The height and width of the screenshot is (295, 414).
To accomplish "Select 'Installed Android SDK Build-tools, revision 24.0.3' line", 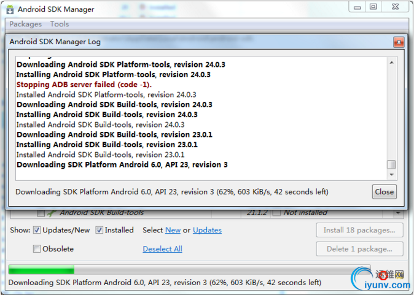I will pyautogui.click(x=100, y=125).
